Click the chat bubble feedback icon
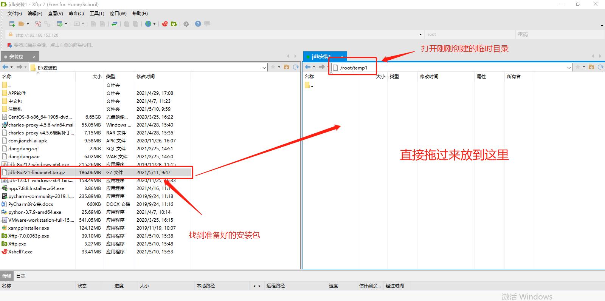This screenshot has width=605, height=301. [207, 24]
